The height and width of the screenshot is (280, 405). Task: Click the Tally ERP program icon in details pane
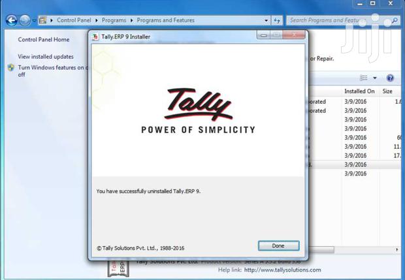pos(118,268)
